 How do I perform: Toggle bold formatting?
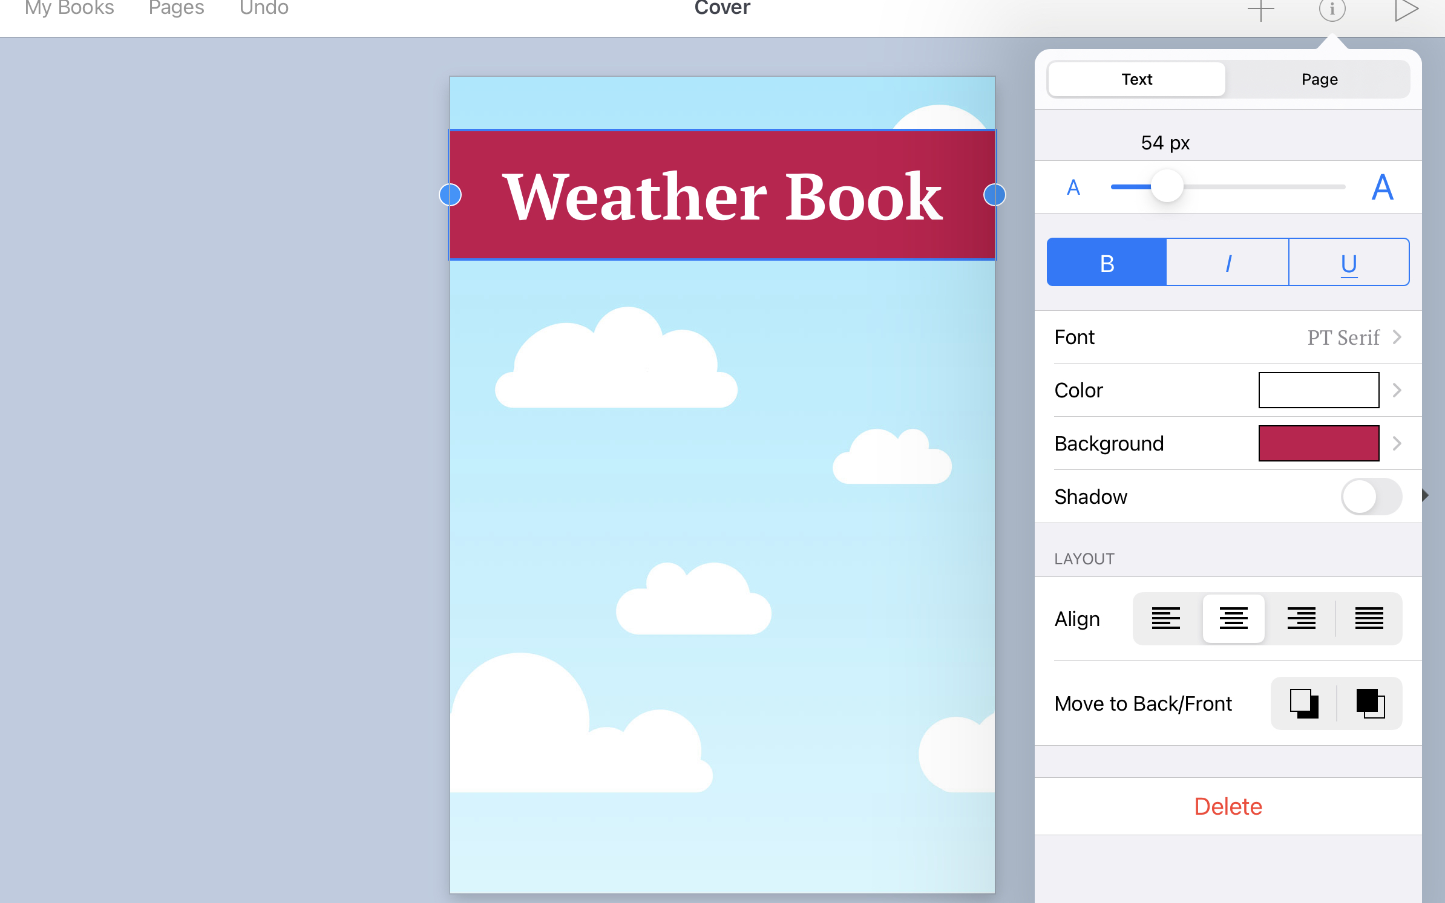[1107, 262]
